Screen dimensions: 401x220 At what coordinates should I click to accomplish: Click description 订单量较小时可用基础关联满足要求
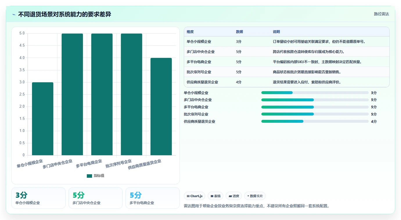pyautogui.click(x=319, y=42)
